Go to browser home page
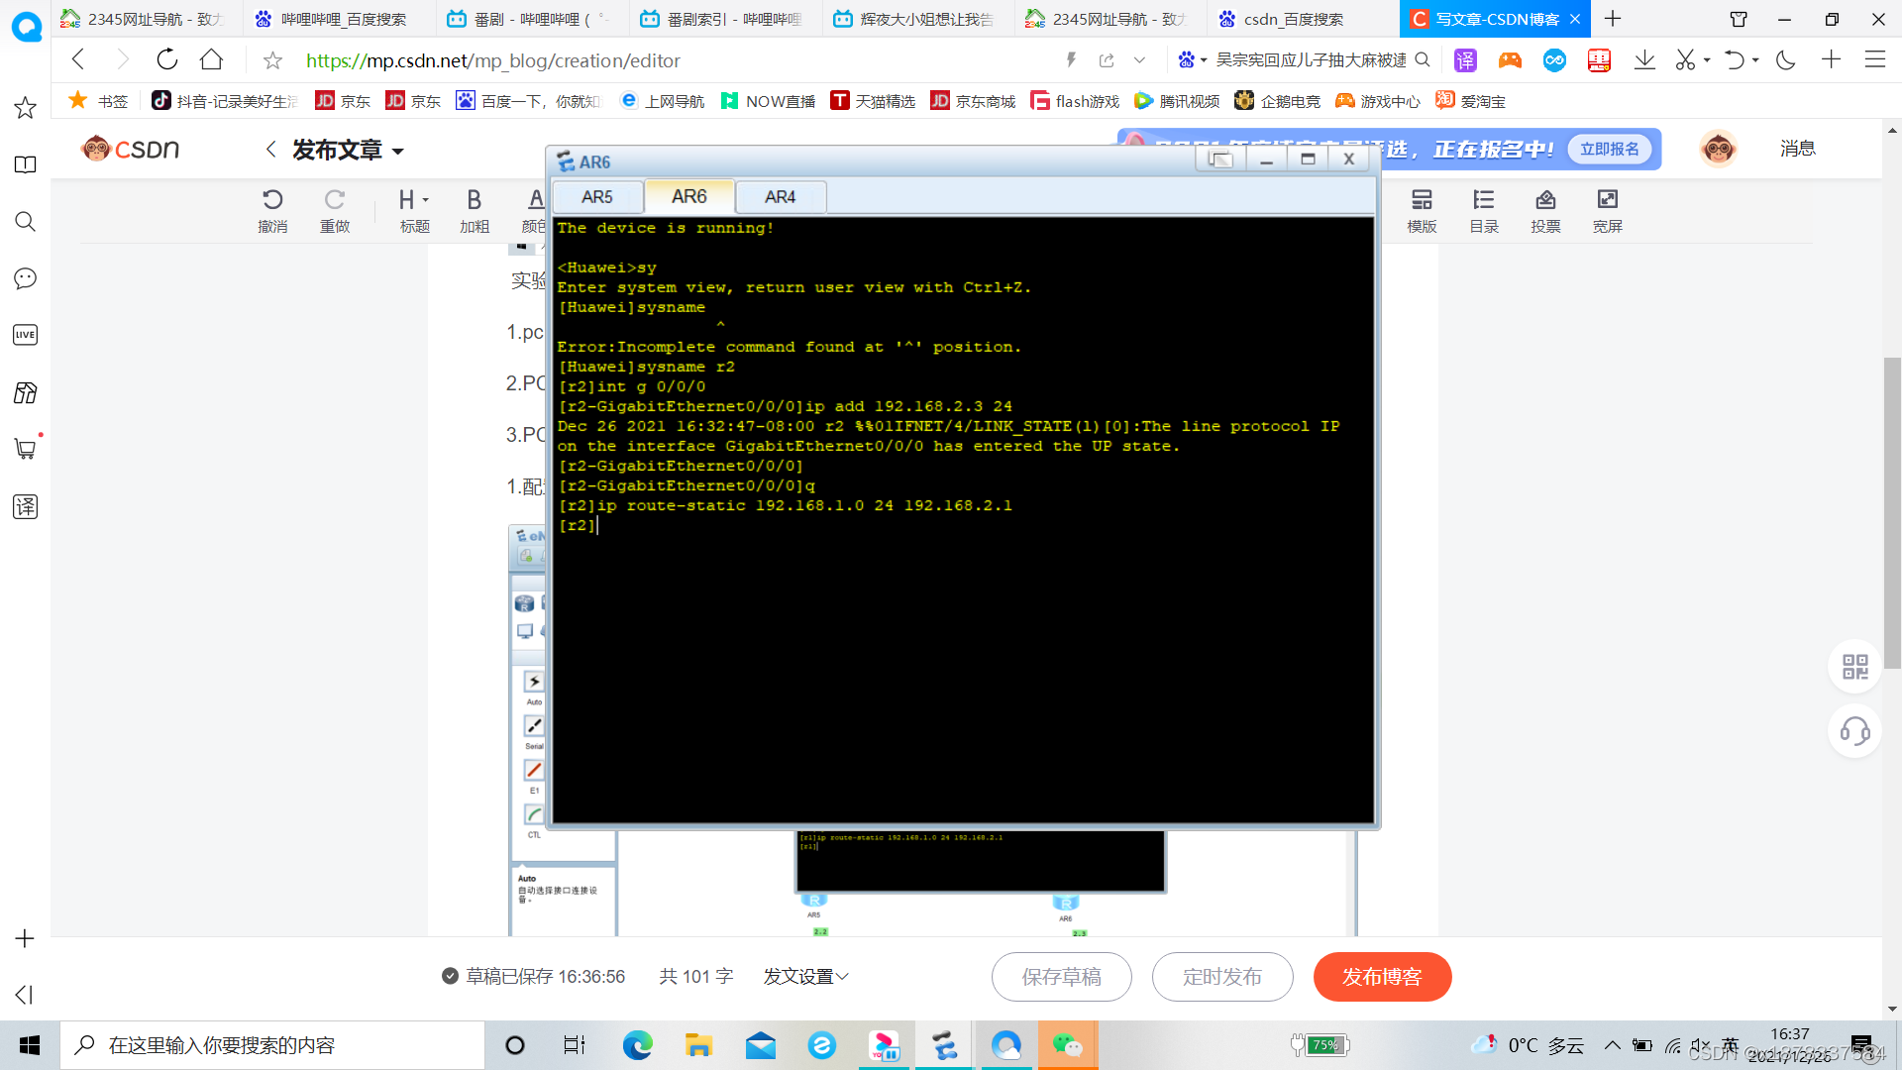This screenshot has height=1070, width=1902. tap(211, 59)
